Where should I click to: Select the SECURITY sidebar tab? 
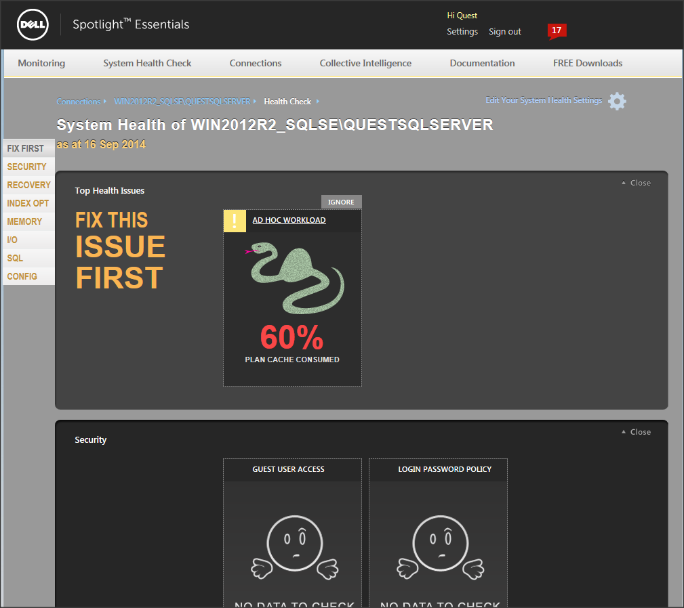pyautogui.click(x=28, y=167)
